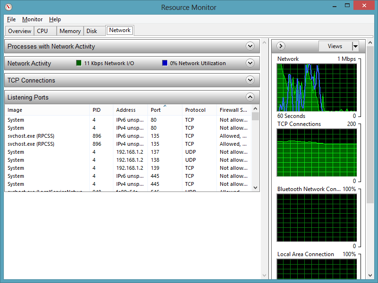Screen dimensions: 378x283
Task: Select svchost.exe (RPCSS) IPv6 row
Action: [47, 136]
